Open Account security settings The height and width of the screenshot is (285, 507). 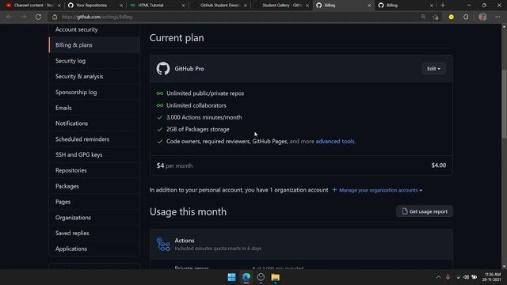coord(76,29)
